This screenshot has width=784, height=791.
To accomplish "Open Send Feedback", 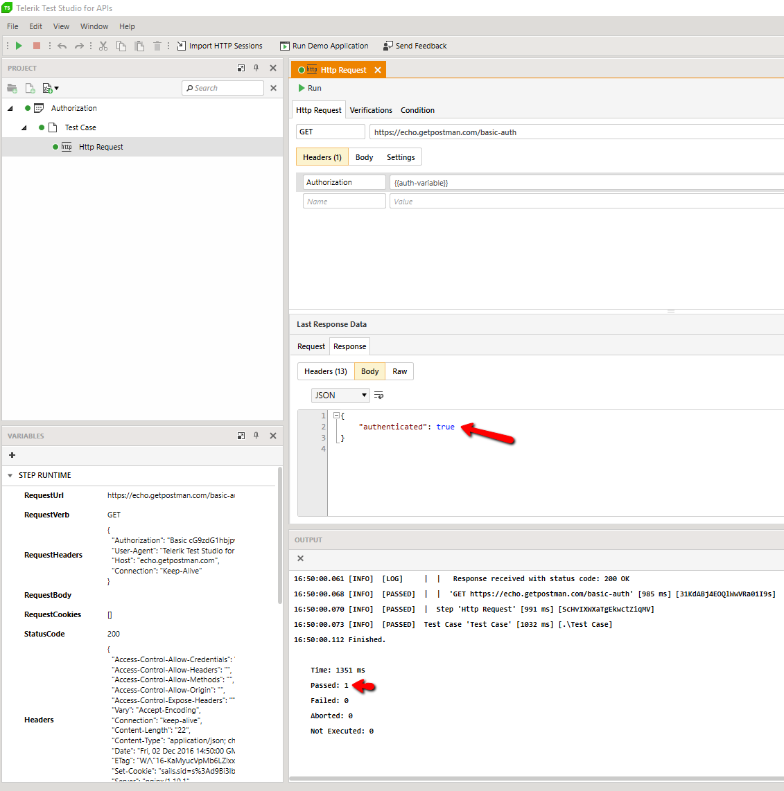I will coord(415,46).
